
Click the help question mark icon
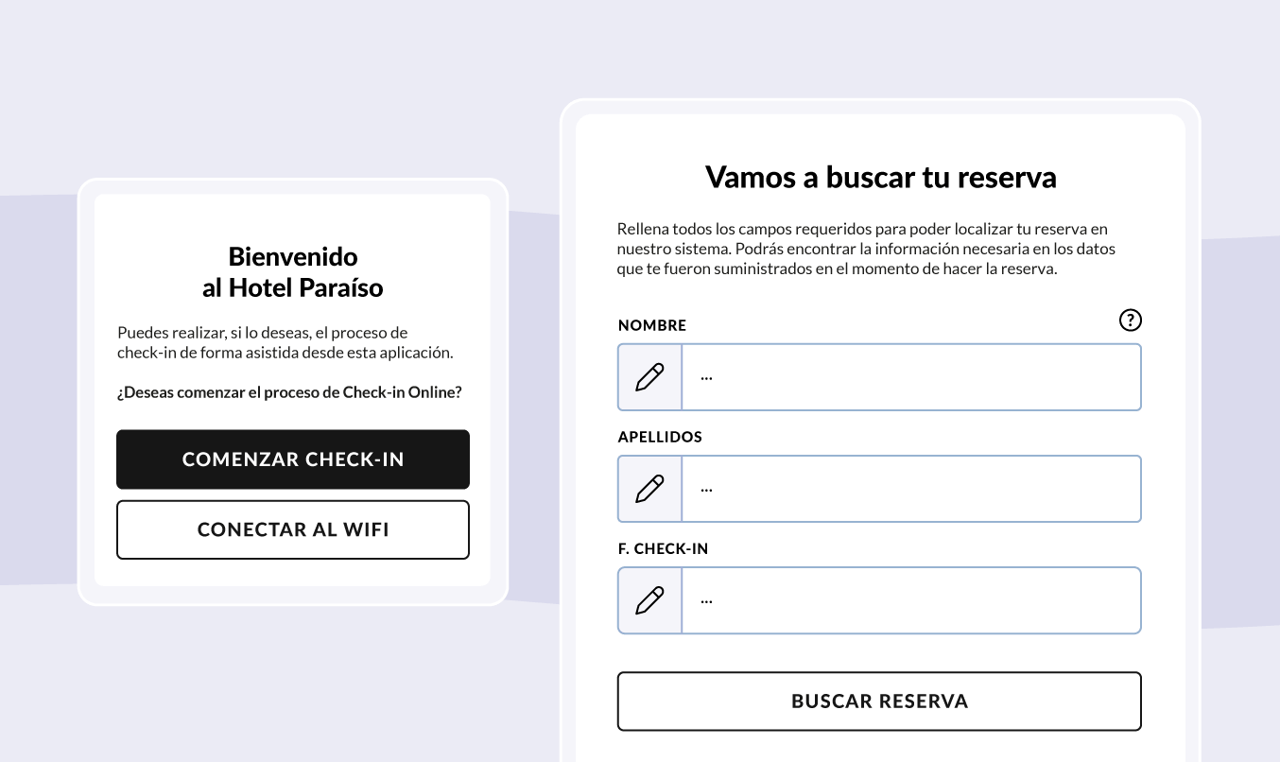tap(1130, 320)
